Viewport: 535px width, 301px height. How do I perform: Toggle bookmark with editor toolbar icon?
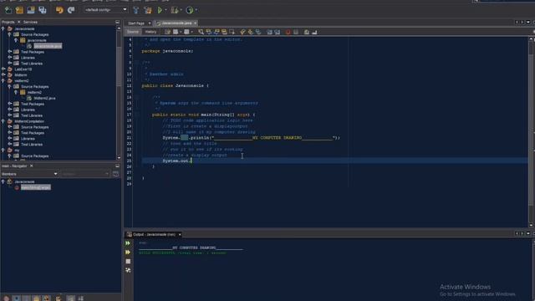pos(258,32)
